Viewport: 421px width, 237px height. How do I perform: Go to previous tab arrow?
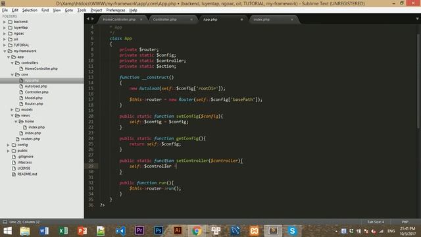87,19
